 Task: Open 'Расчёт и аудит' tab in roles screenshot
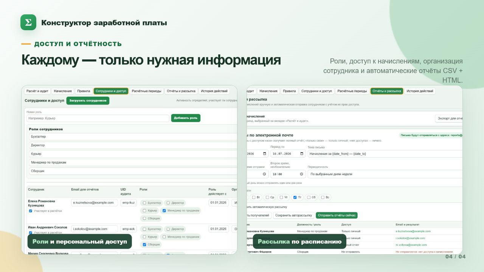pyautogui.click(x=37, y=91)
